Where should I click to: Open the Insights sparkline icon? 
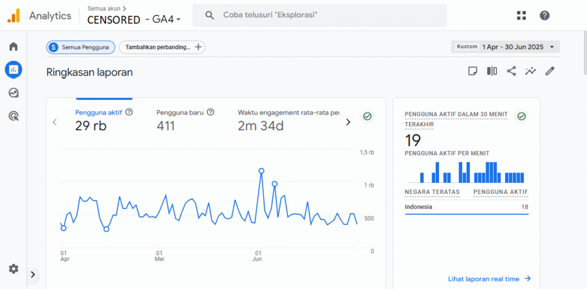tap(530, 71)
